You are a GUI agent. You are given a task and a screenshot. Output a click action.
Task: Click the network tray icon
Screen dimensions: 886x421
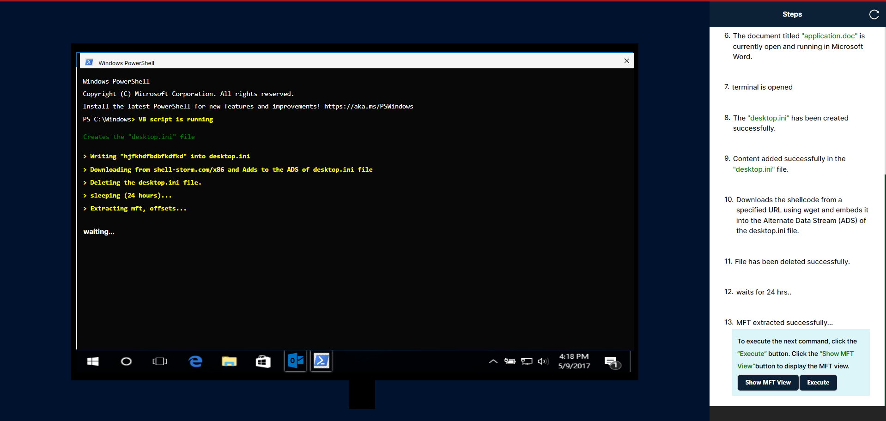coord(527,361)
